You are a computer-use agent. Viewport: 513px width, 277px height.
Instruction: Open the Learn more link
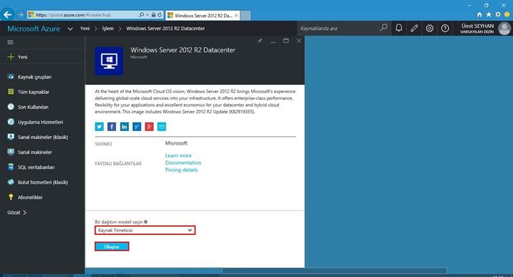[178, 155]
